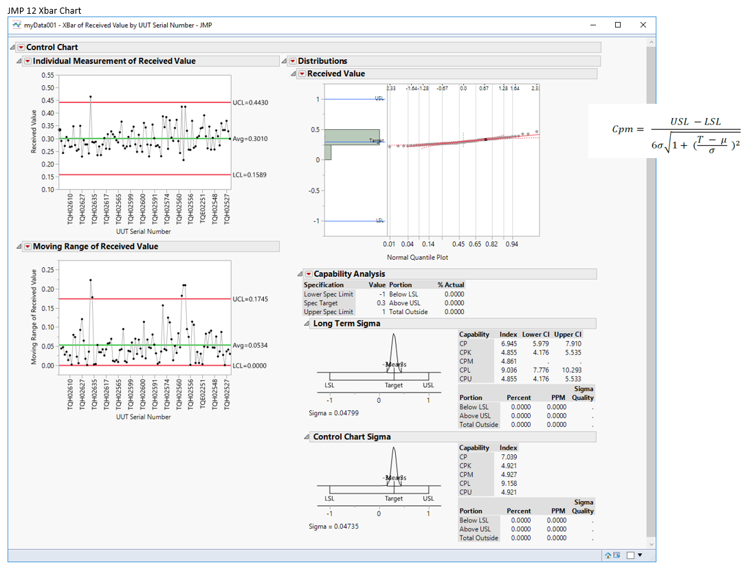
Task: Open the Control Chart red triangle menu
Action: coord(21,47)
